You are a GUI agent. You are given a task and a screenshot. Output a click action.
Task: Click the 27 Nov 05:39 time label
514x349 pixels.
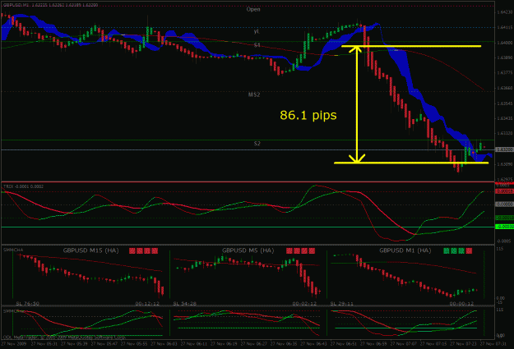[74, 344]
